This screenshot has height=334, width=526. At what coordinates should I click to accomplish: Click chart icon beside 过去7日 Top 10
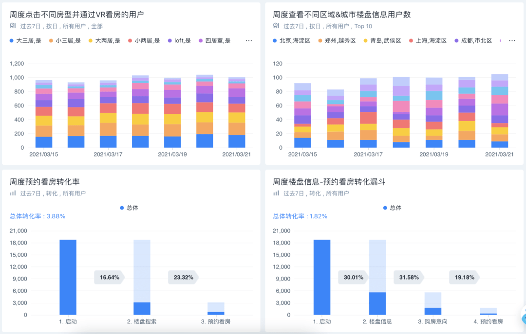(276, 26)
